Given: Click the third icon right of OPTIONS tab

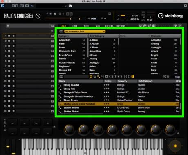Looking at the screenshot, I should [x=149, y=26].
